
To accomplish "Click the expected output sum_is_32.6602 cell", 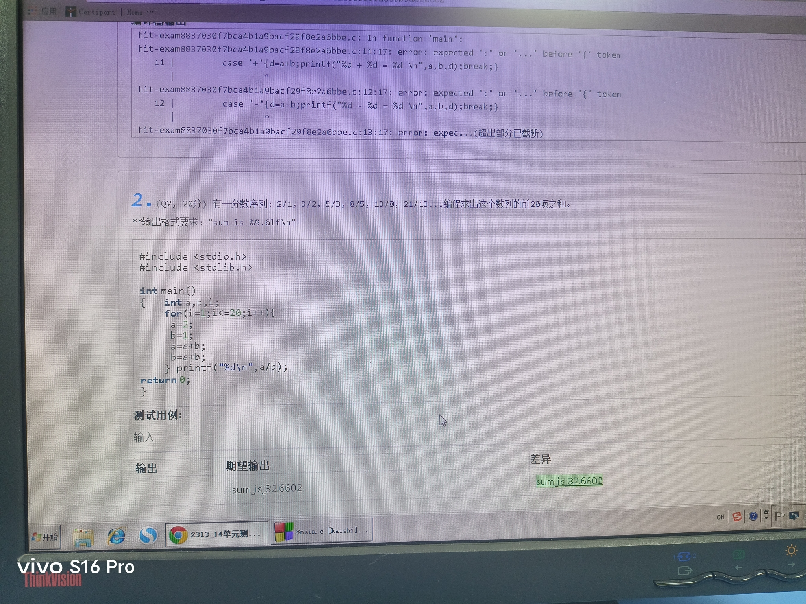I will coord(267,489).
